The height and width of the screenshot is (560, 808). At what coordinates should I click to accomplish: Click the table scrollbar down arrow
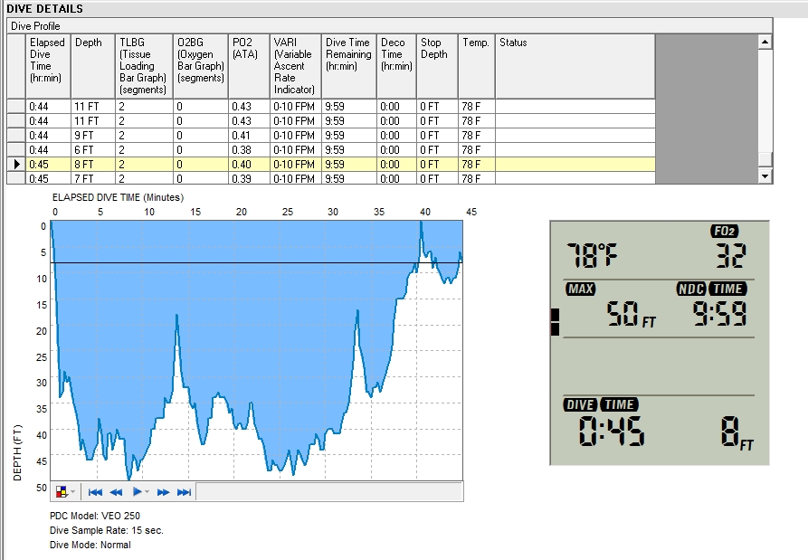(765, 176)
